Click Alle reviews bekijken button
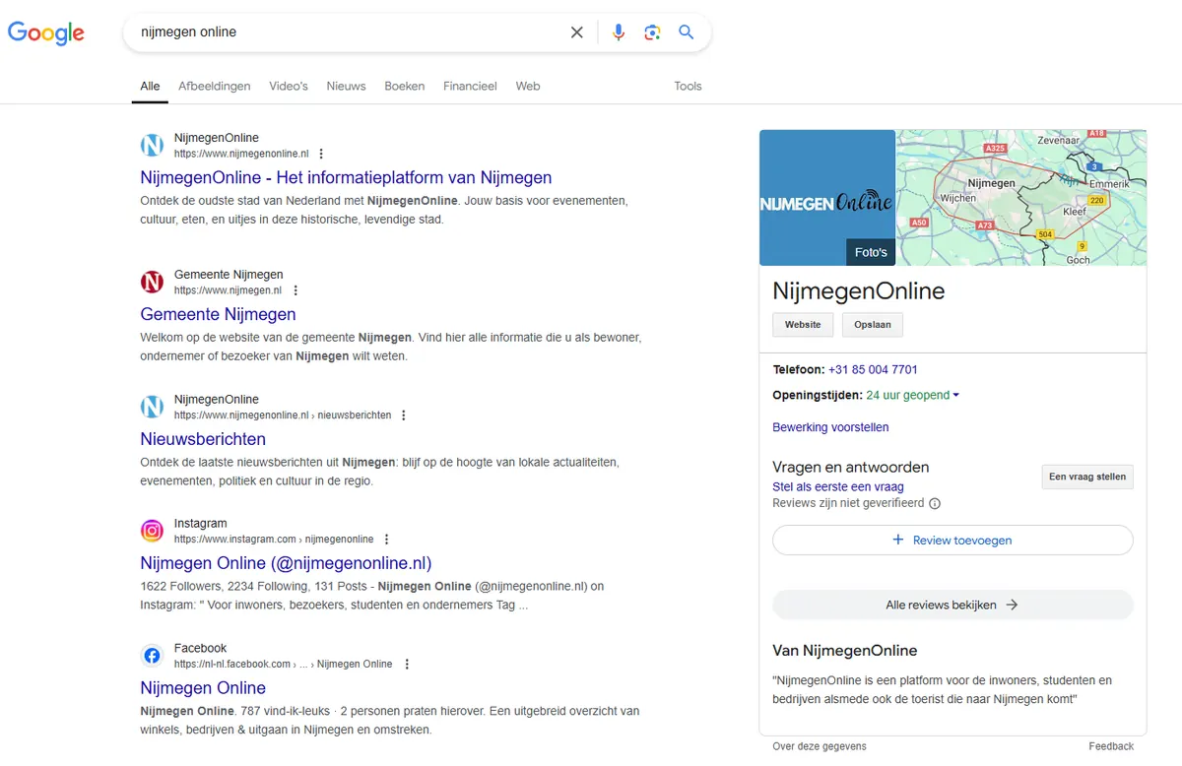The width and height of the screenshot is (1182, 766). pyautogui.click(x=952, y=606)
